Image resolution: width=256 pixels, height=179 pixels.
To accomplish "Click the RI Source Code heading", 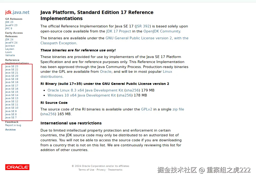I will 54,103.
